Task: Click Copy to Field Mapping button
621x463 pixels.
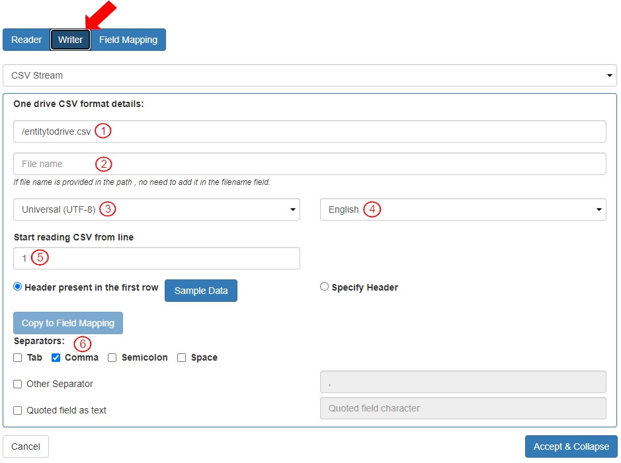Action: [x=68, y=323]
